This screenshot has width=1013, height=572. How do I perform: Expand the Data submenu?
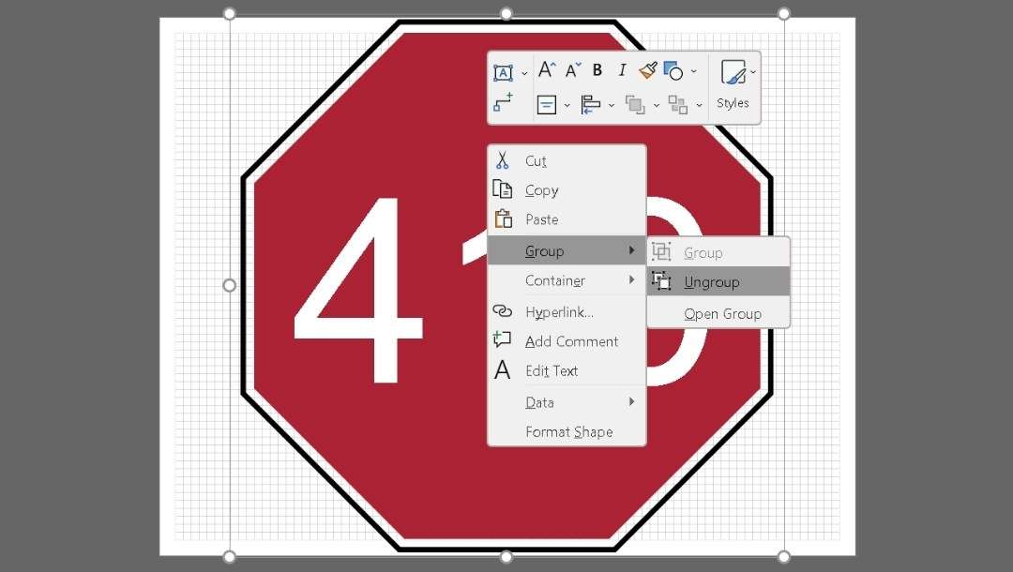(539, 402)
